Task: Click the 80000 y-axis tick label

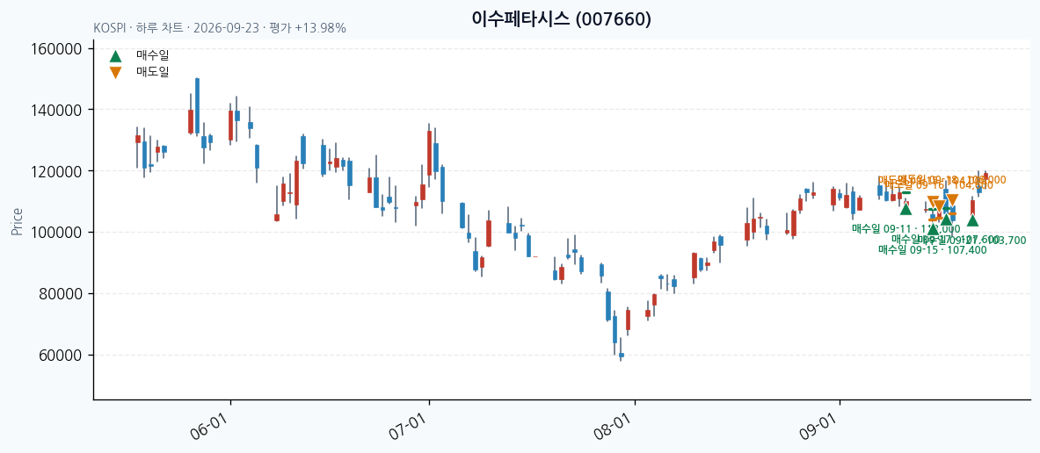Action: coord(61,294)
